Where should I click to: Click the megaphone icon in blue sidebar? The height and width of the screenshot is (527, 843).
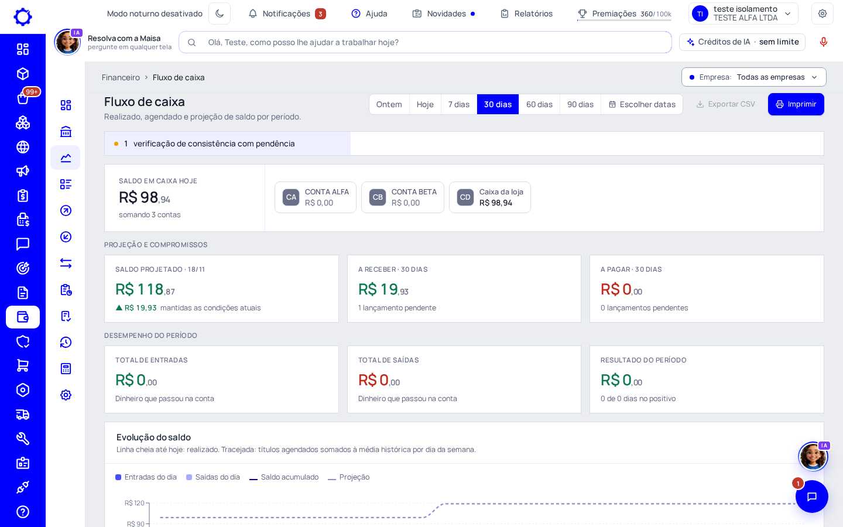tap(23, 171)
